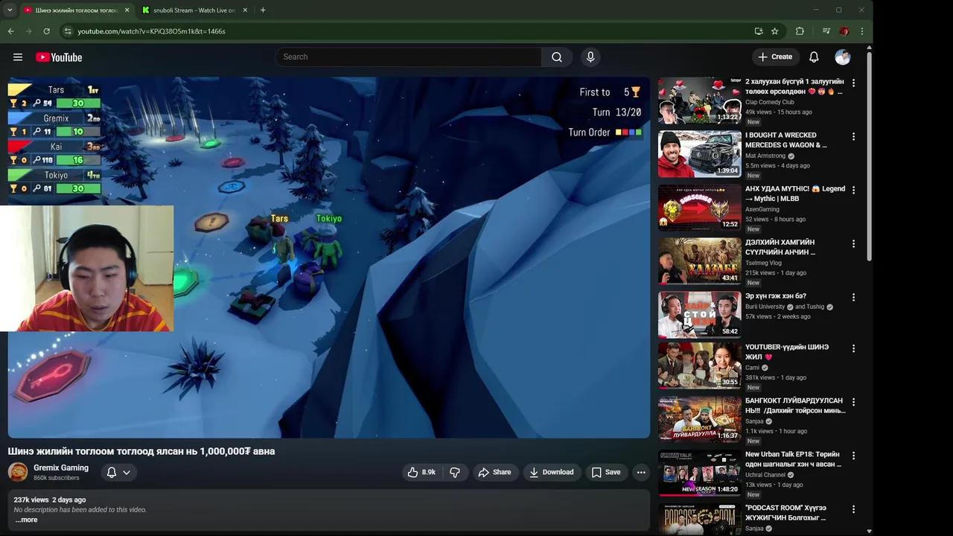This screenshot has height=536, width=953.
Task: Close the YouTube video tab
Action: (x=127, y=10)
